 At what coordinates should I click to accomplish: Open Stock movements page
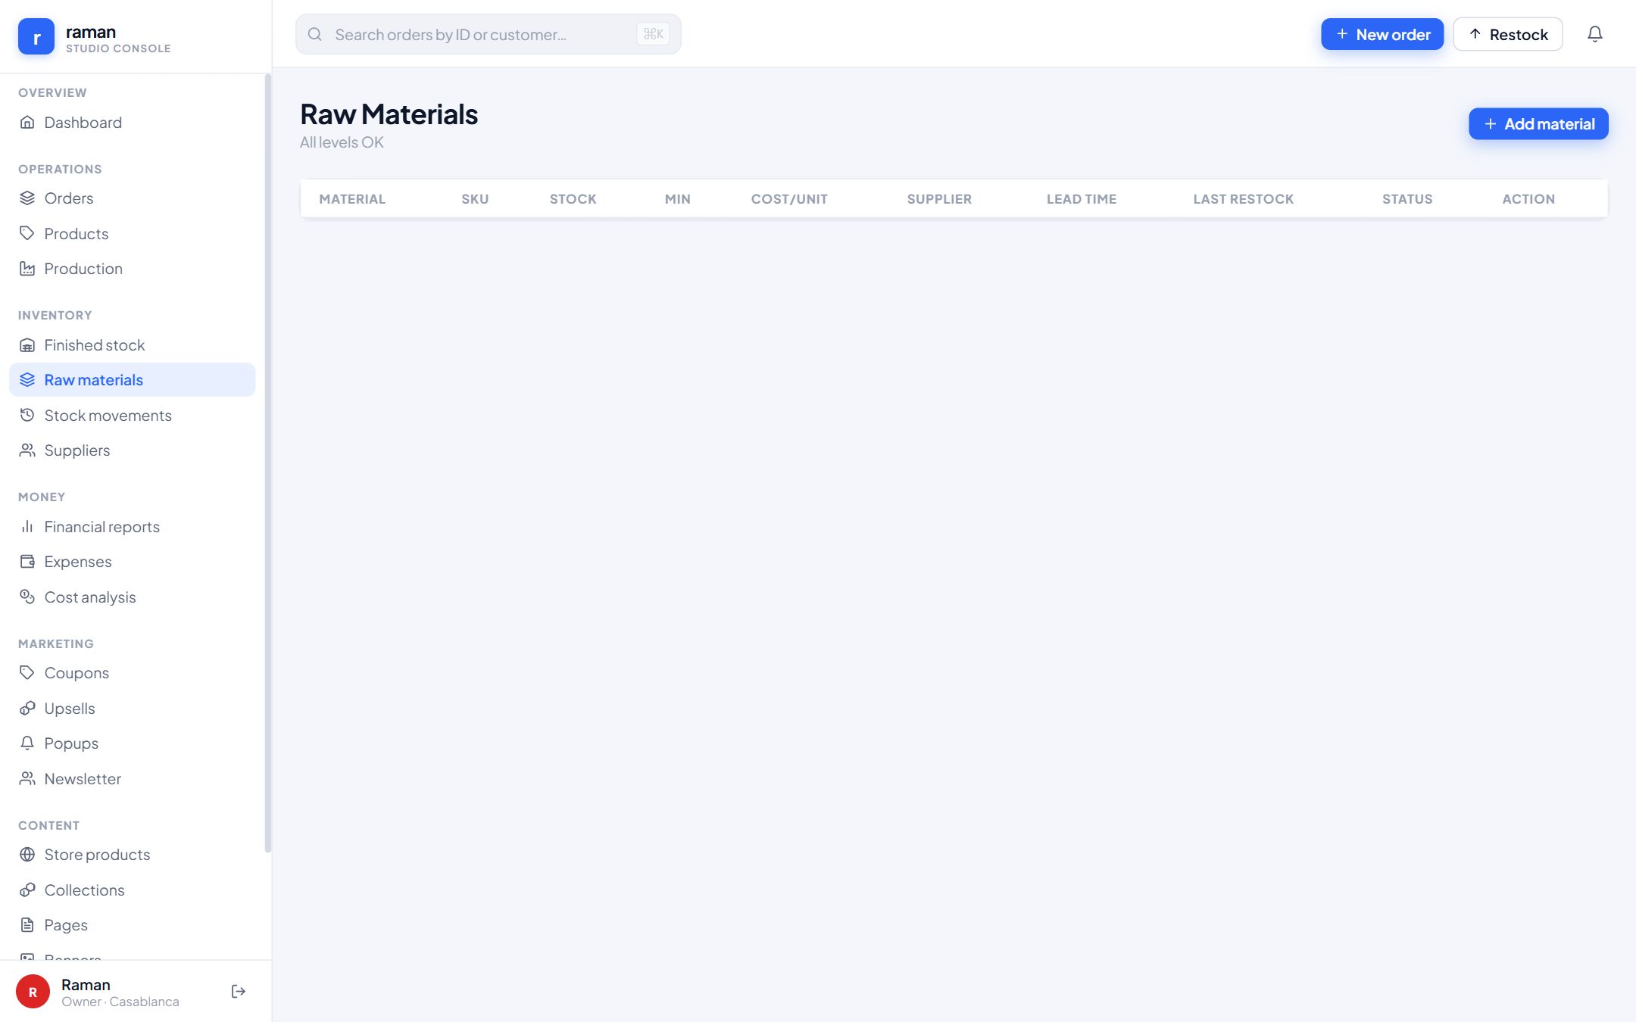pos(132,415)
